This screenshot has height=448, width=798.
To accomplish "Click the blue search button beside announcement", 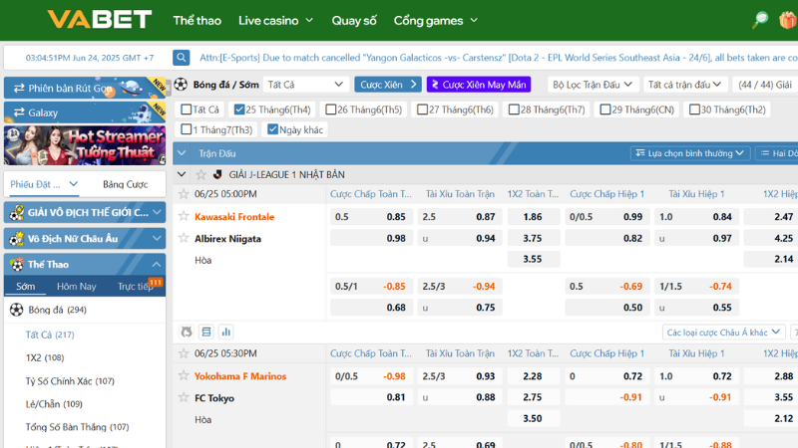I will pyautogui.click(x=182, y=58).
